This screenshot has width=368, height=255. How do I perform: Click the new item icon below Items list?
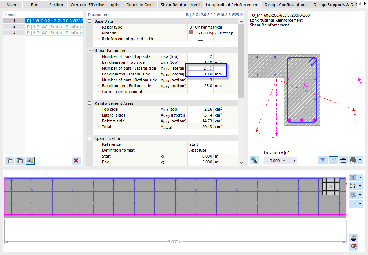click(x=10, y=160)
